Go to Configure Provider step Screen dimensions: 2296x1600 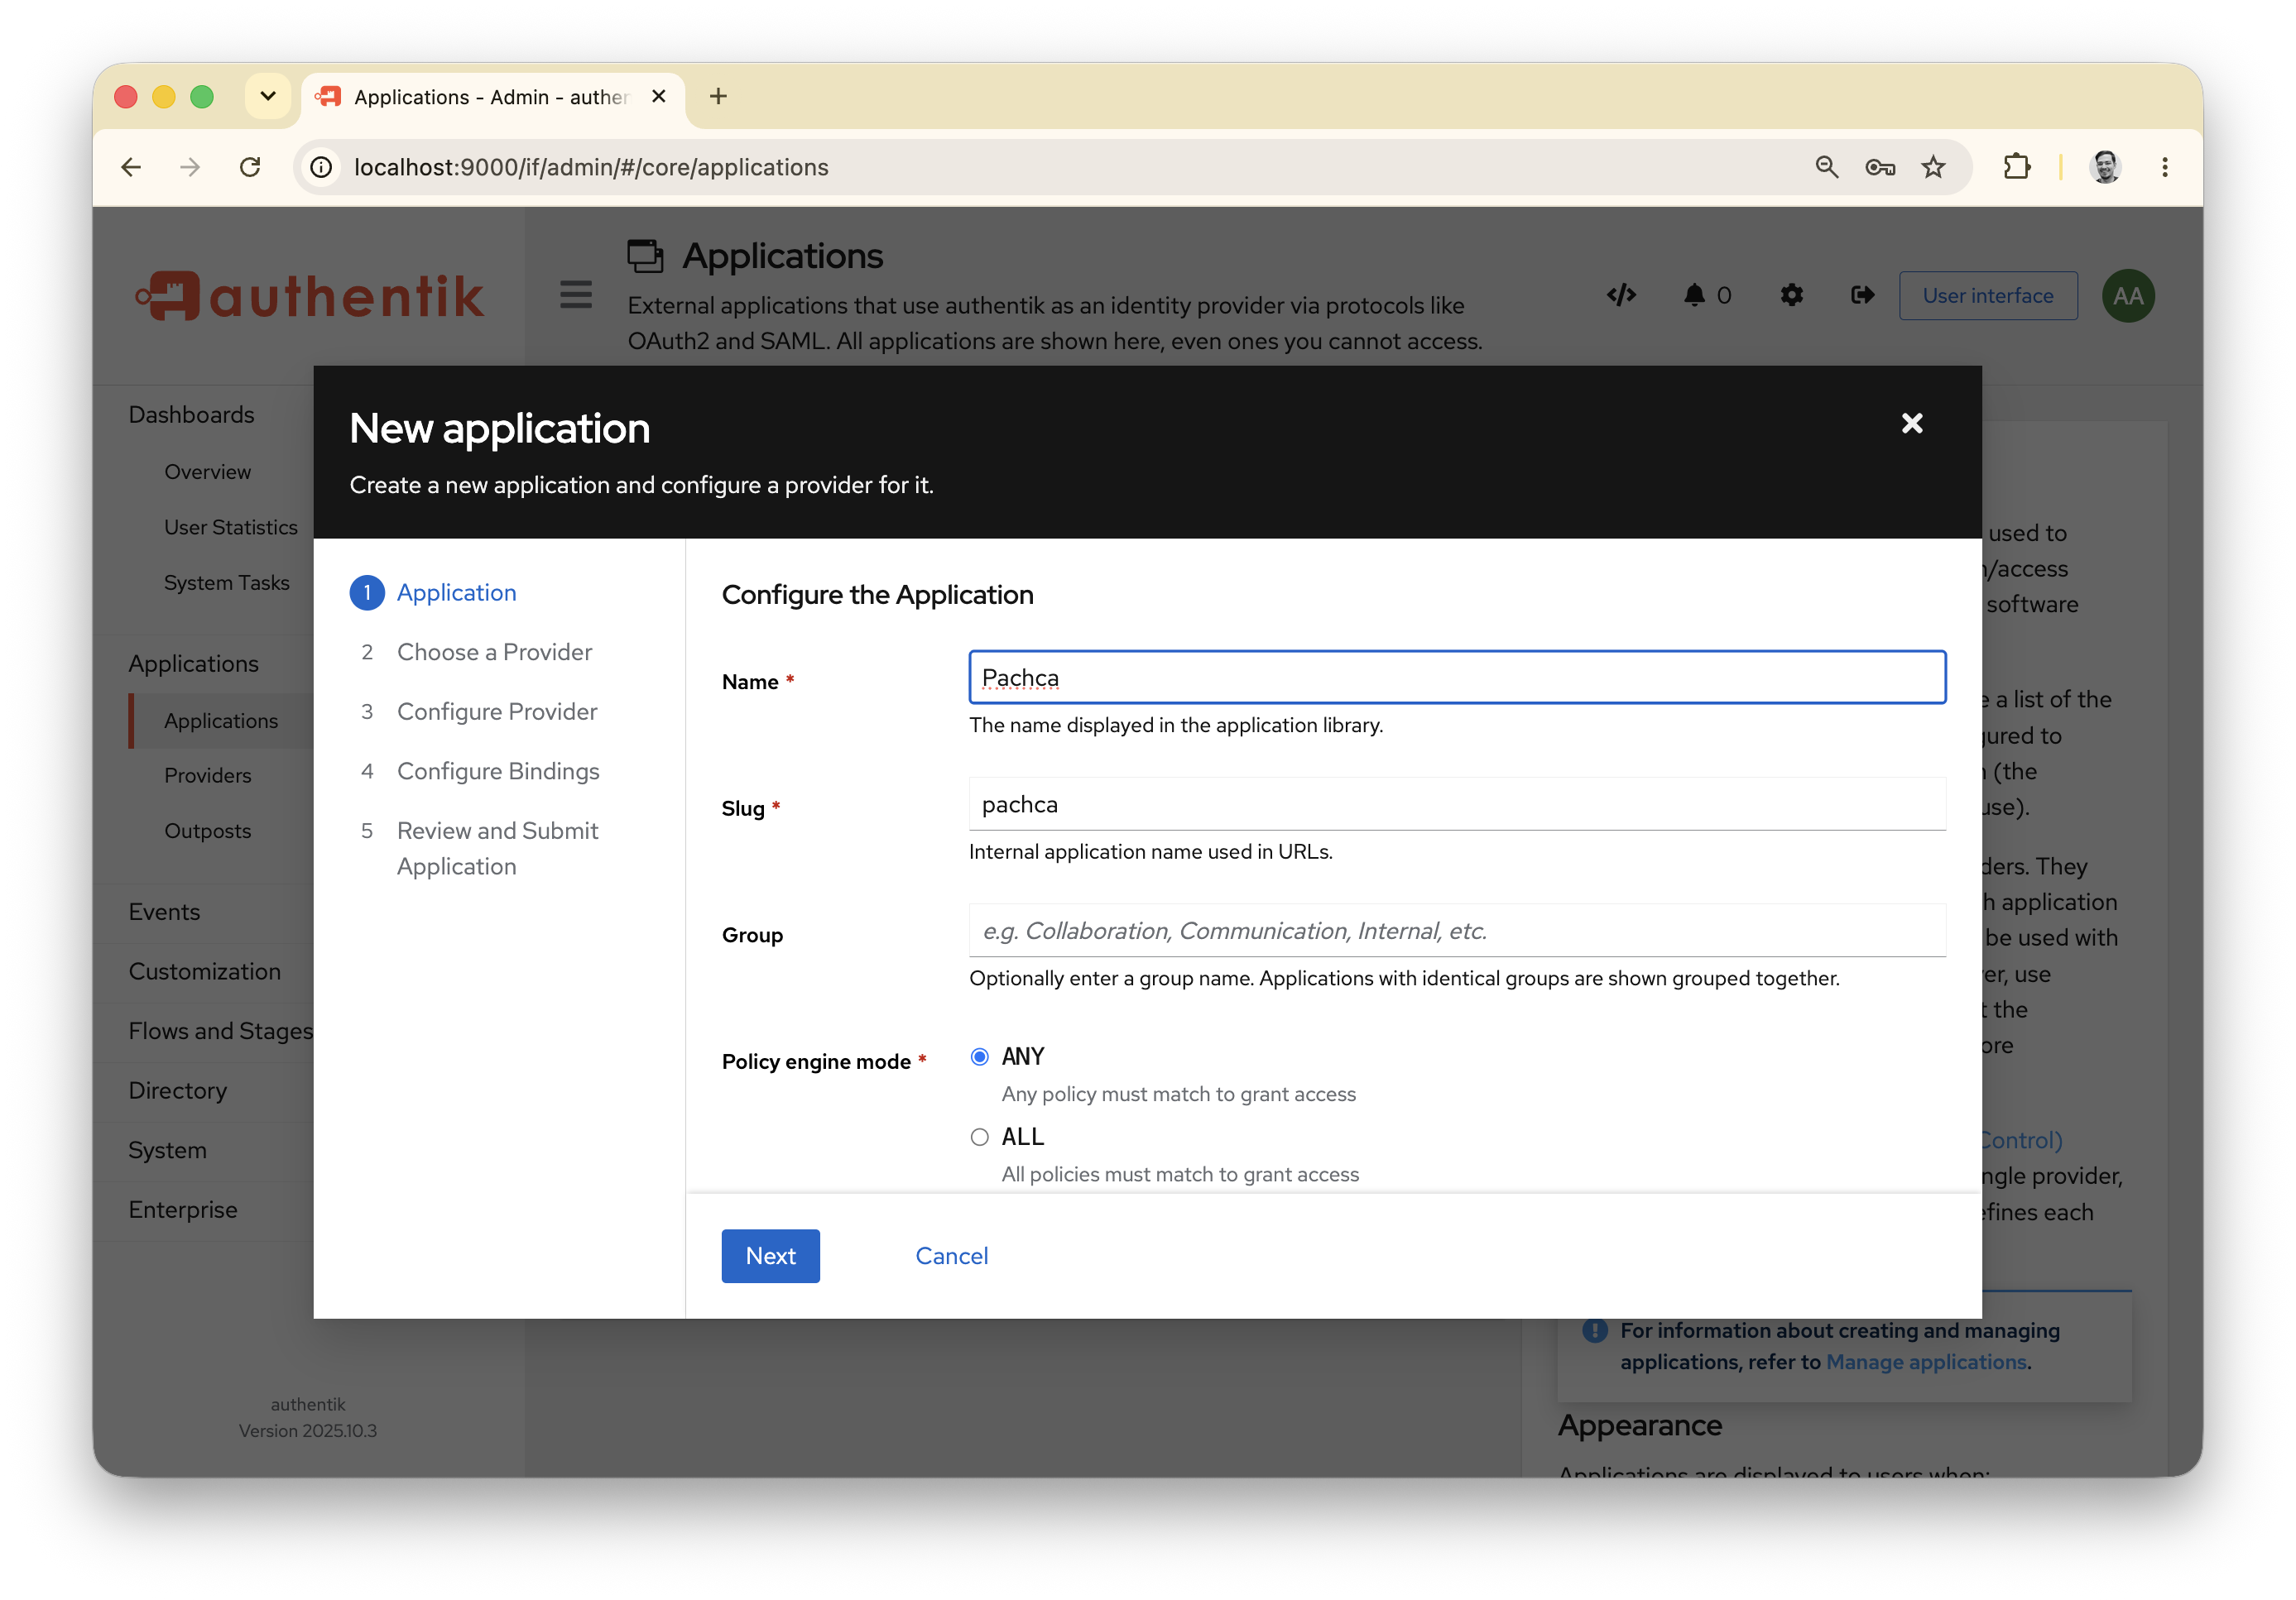[x=478, y=711]
